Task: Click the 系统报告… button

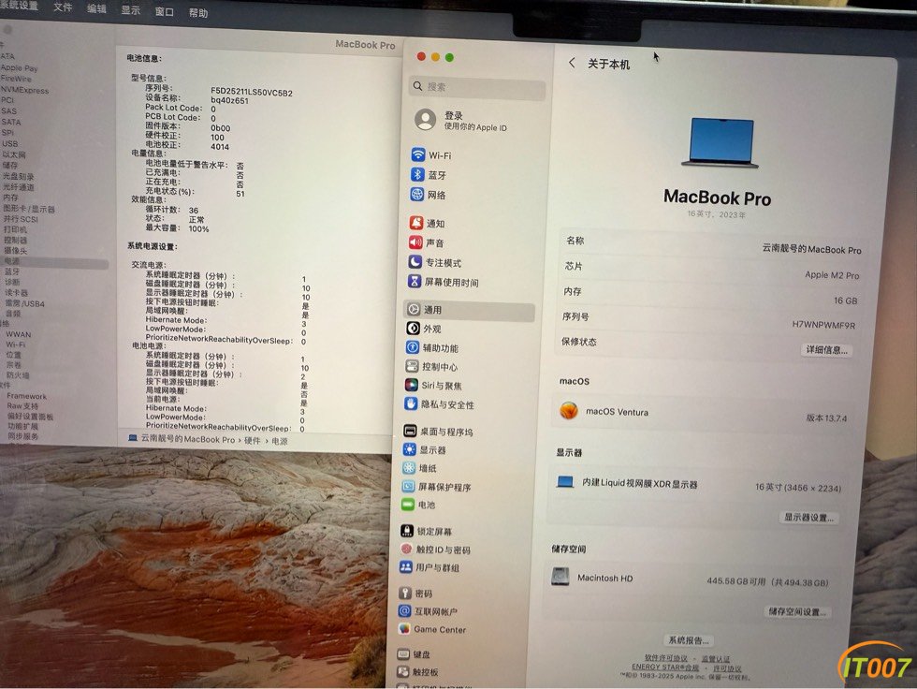Action: point(689,640)
